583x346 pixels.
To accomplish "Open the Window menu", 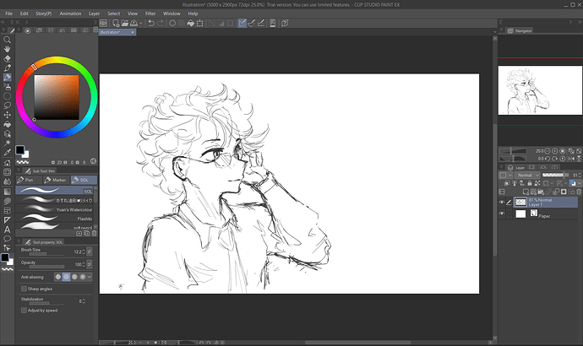I will tap(172, 14).
